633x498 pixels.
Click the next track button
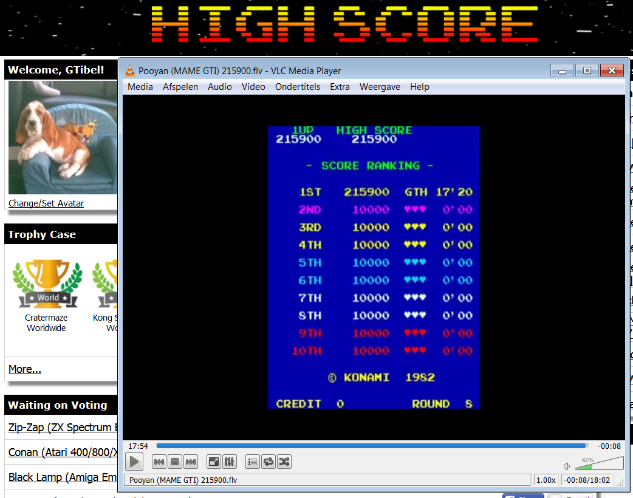(191, 462)
